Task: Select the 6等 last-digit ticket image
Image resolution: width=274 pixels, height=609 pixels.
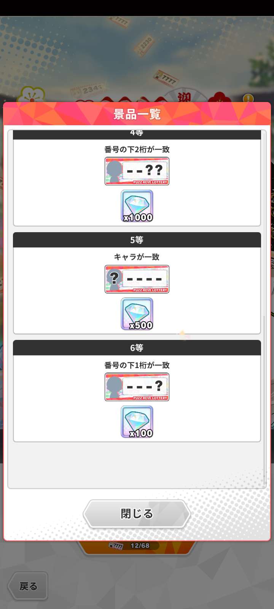Action: tap(137, 387)
